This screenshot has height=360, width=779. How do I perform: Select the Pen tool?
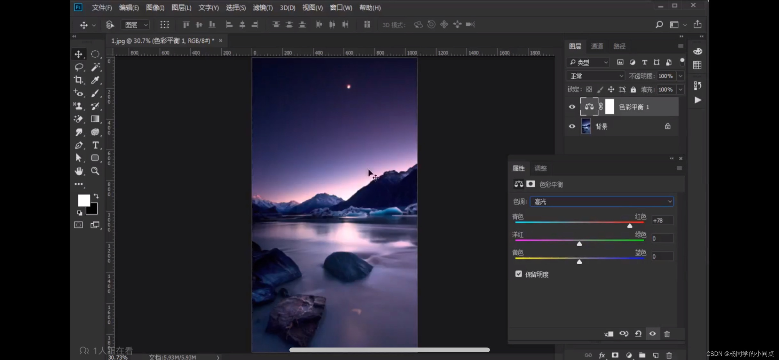tap(79, 145)
